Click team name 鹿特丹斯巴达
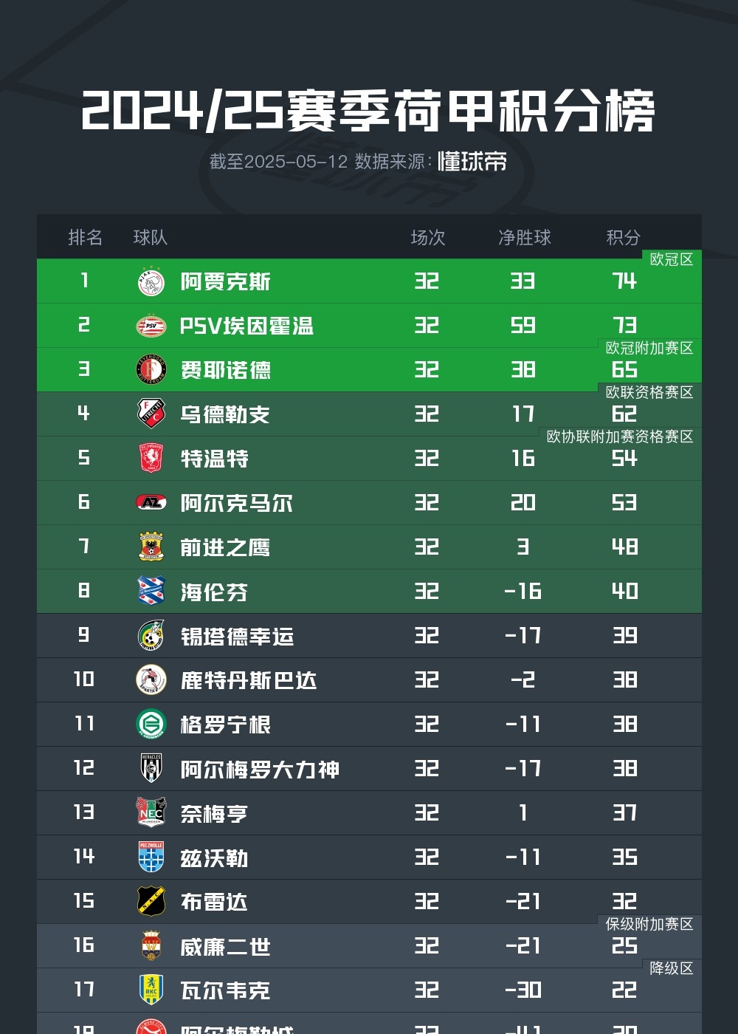 (x=249, y=680)
